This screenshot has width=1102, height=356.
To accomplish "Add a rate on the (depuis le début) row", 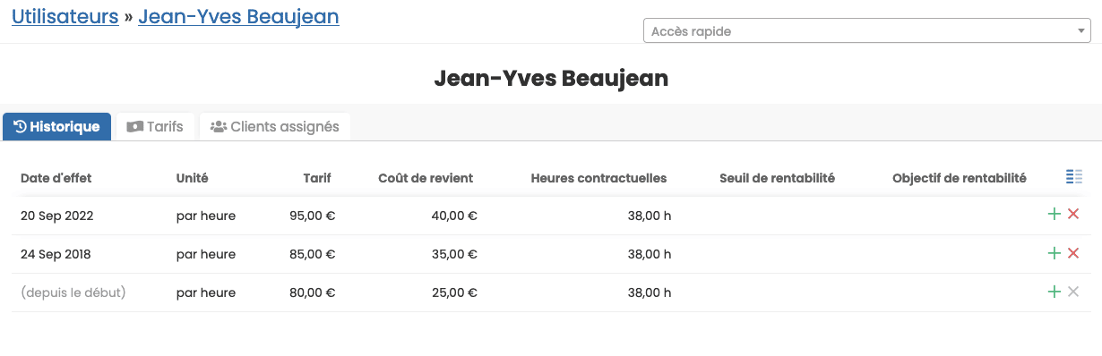I will [x=1054, y=292].
